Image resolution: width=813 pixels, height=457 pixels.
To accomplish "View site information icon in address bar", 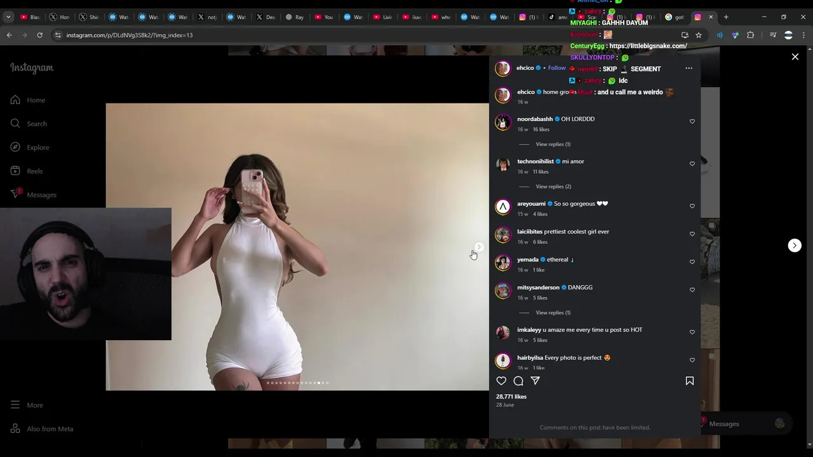I will pyautogui.click(x=58, y=35).
